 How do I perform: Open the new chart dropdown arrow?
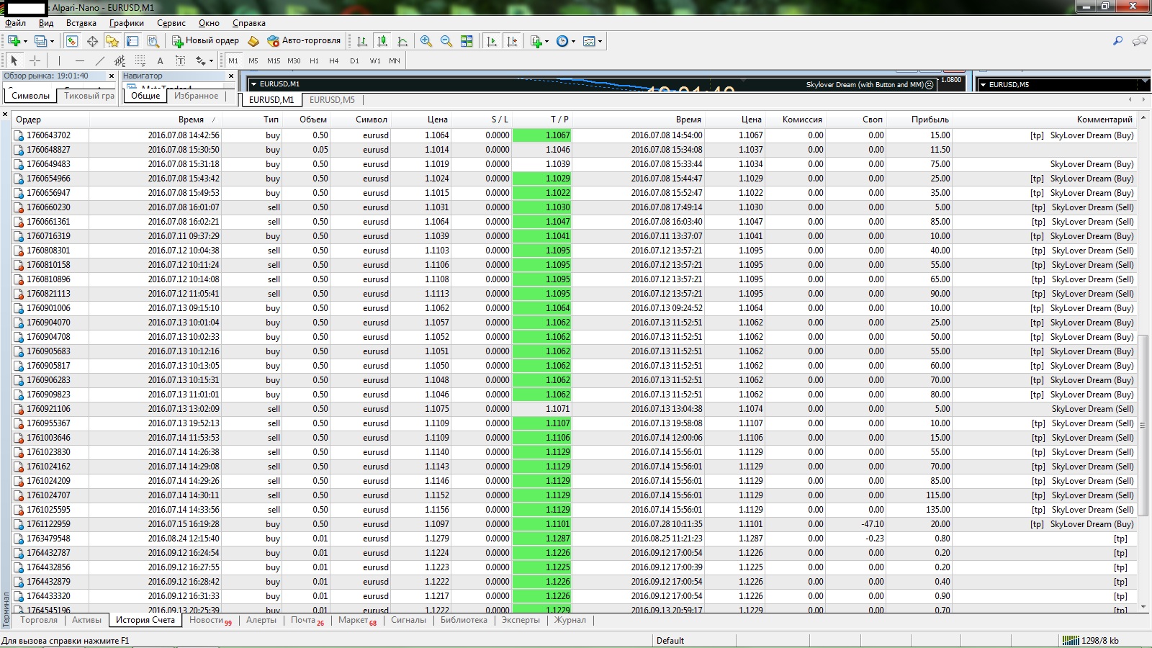25,41
